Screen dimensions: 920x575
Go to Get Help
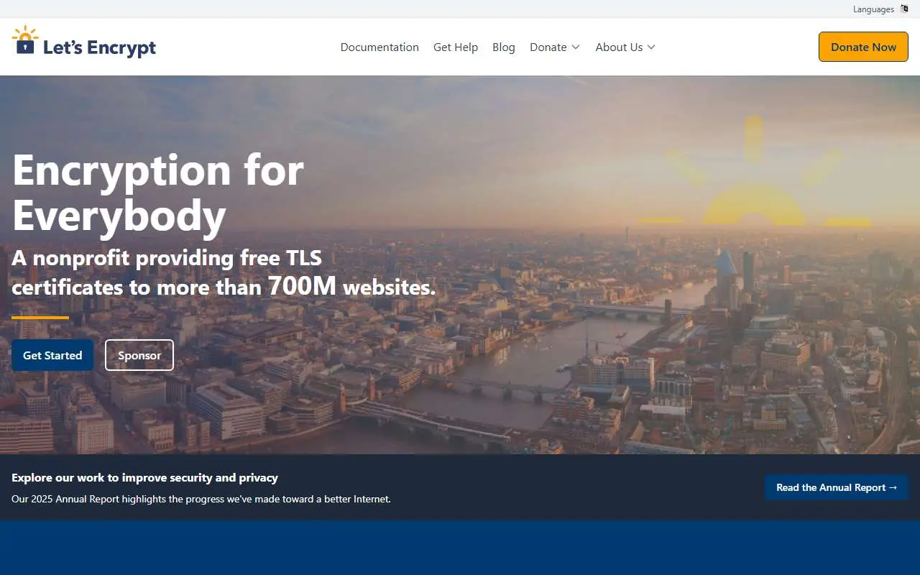[456, 47]
